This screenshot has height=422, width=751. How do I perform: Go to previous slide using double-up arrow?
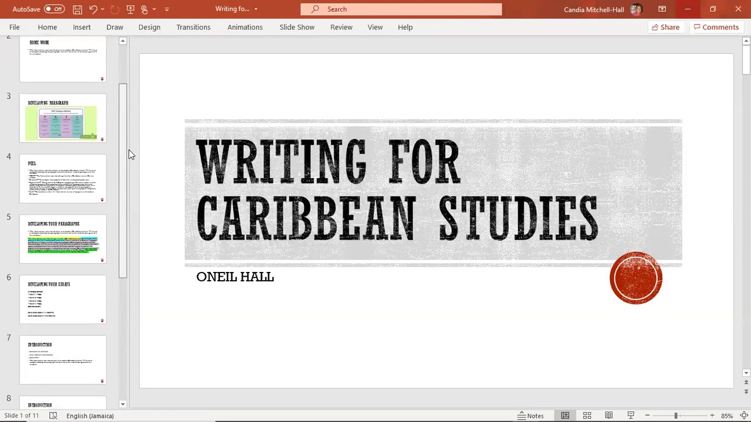pyautogui.click(x=746, y=383)
